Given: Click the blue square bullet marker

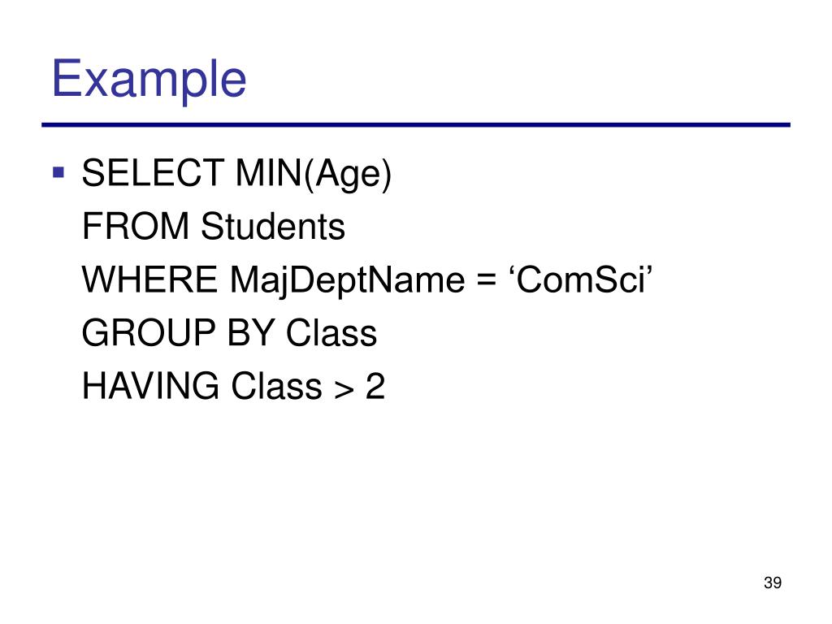Looking at the screenshot, I should point(58,172).
